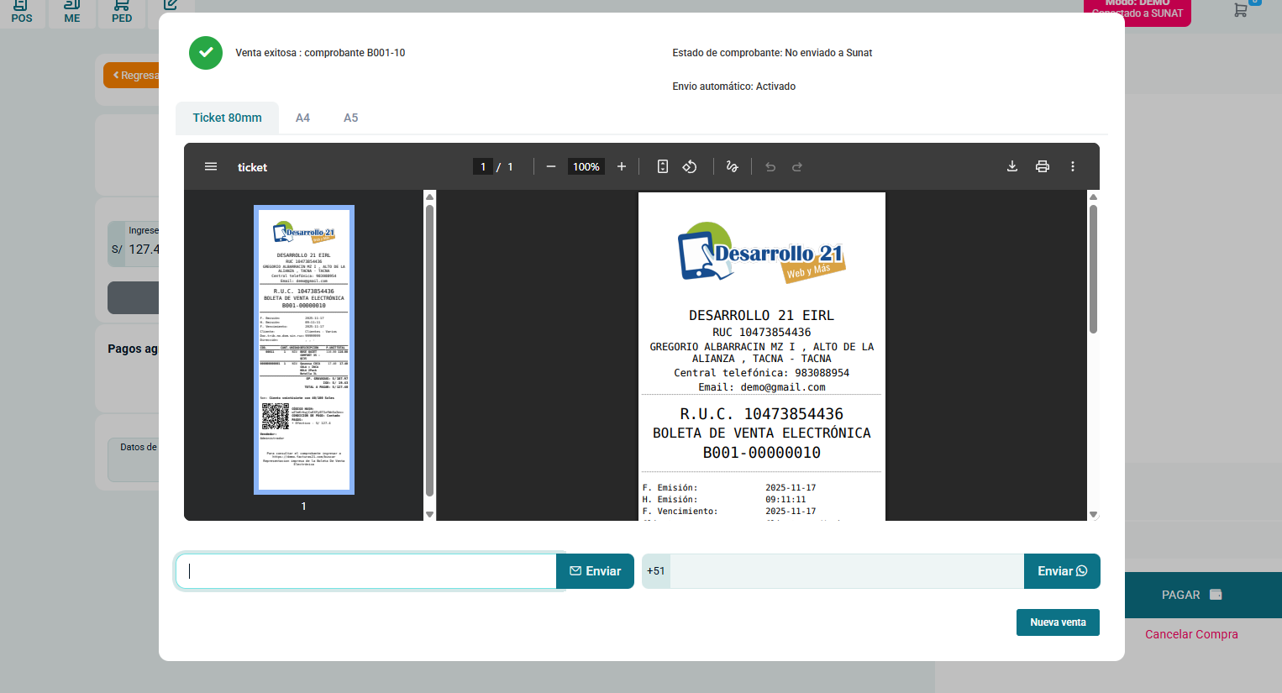Click the email address input field
Image resolution: width=1282 pixels, height=693 pixels.
click(x=366, y=571)
